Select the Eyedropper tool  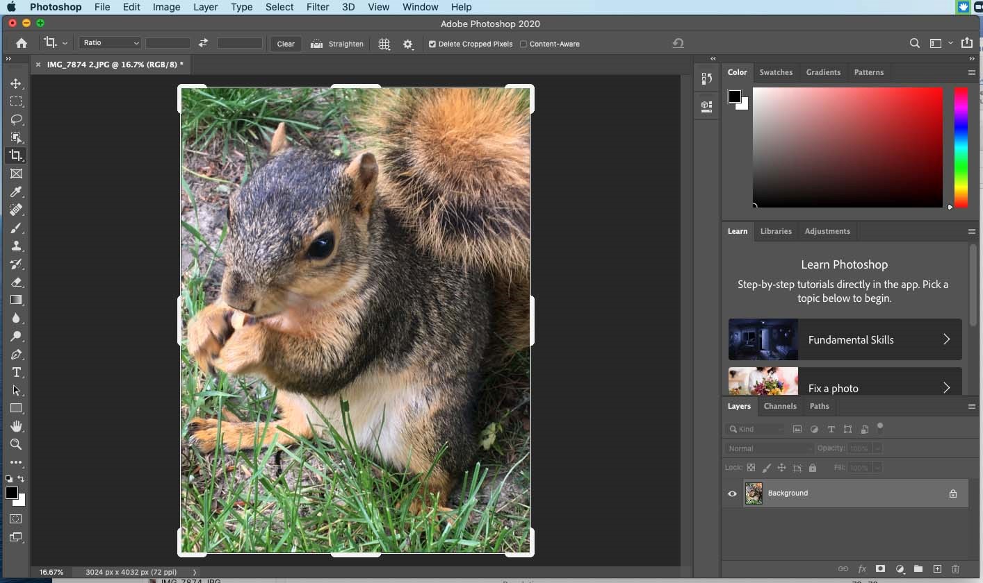(16, 192)
